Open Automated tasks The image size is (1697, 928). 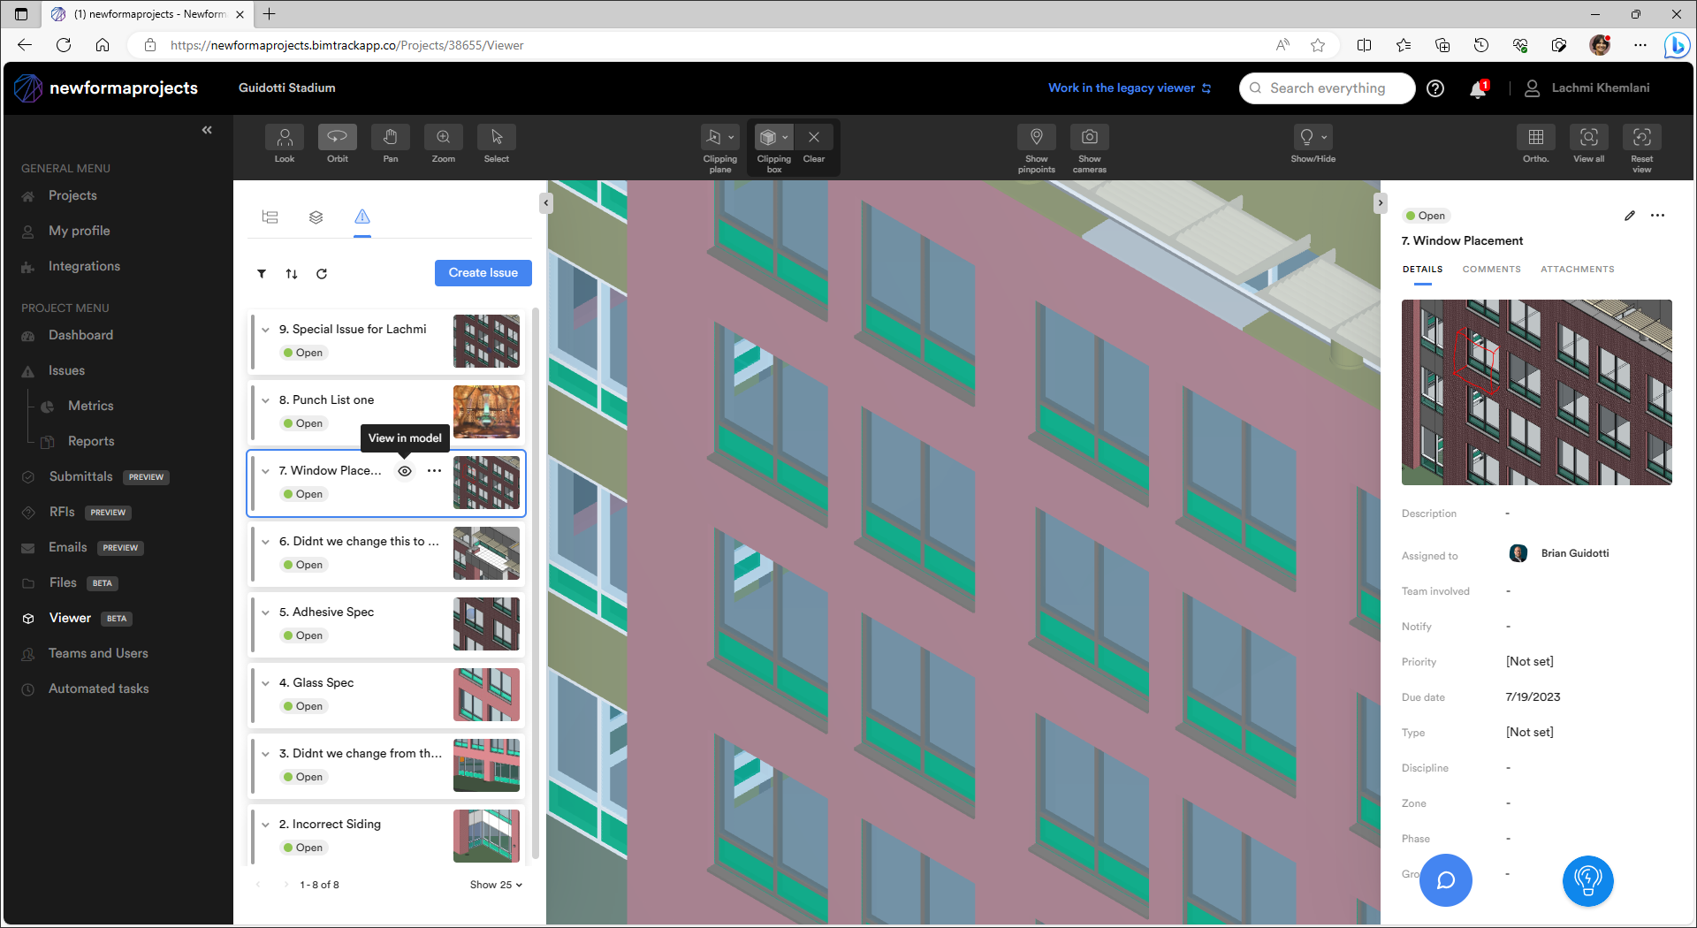pos(98,689)
